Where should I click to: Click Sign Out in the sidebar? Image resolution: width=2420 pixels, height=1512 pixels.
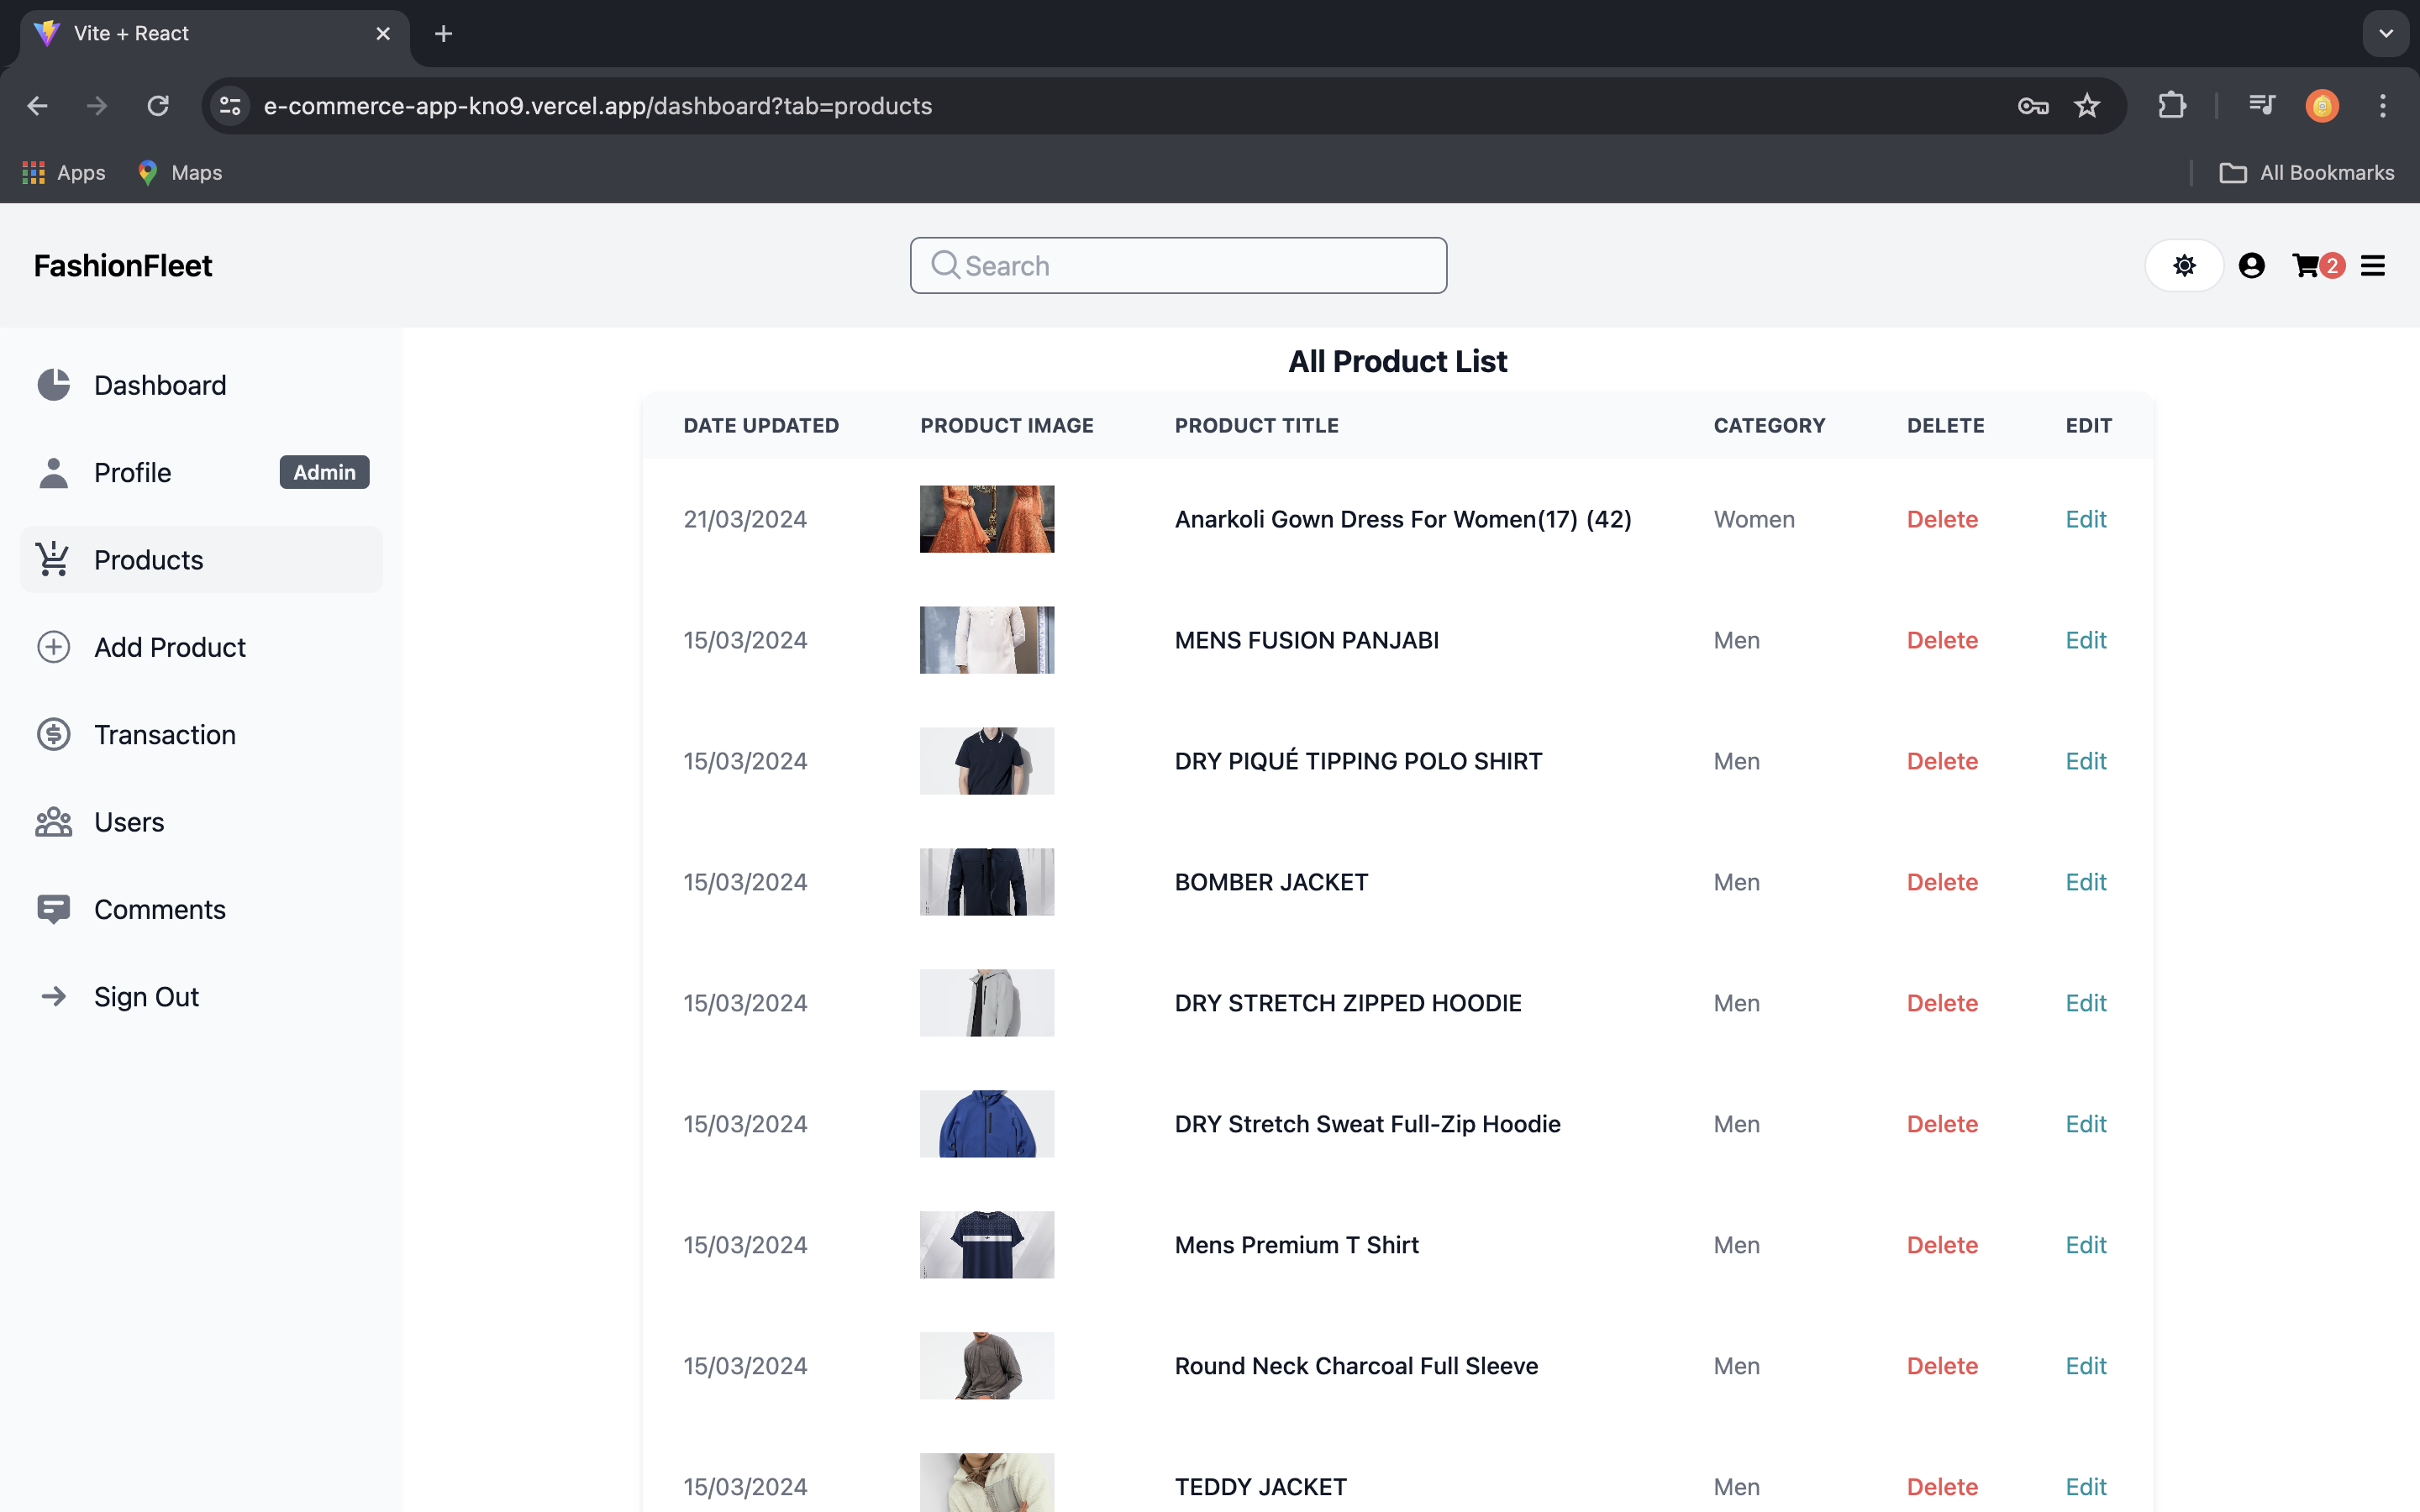pyautogui.click(x=201, y=996)
